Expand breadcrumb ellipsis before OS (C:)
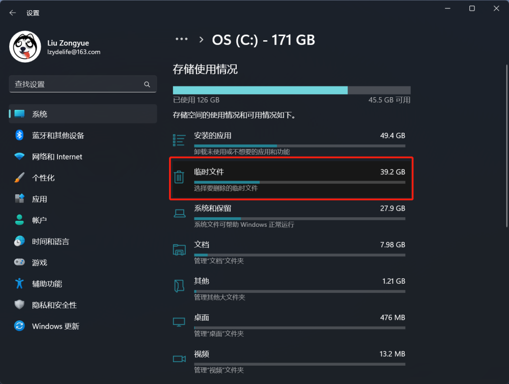Image resolution: width=509 pixels, height=384 pixels. click(x=182, y=39)
